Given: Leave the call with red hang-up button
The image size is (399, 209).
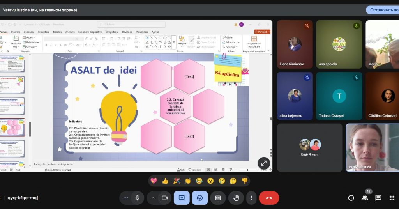Looking at the screenshot, I should tap(269, 198).
